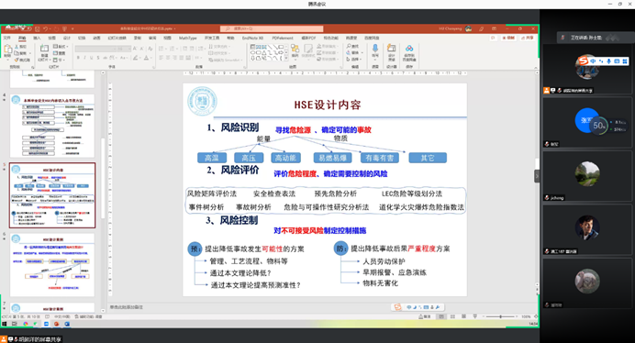Image resolution: width=635 pixels, height=343 pixels.
Task: Switch to the Insert ribbon tab
Action: pos(37,39)
